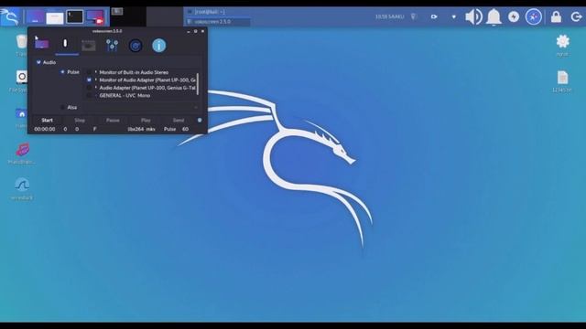
Task: Click the small round indicator beside Send
Action: 200,120
